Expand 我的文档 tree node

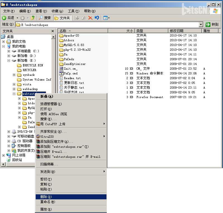(4, 42)
